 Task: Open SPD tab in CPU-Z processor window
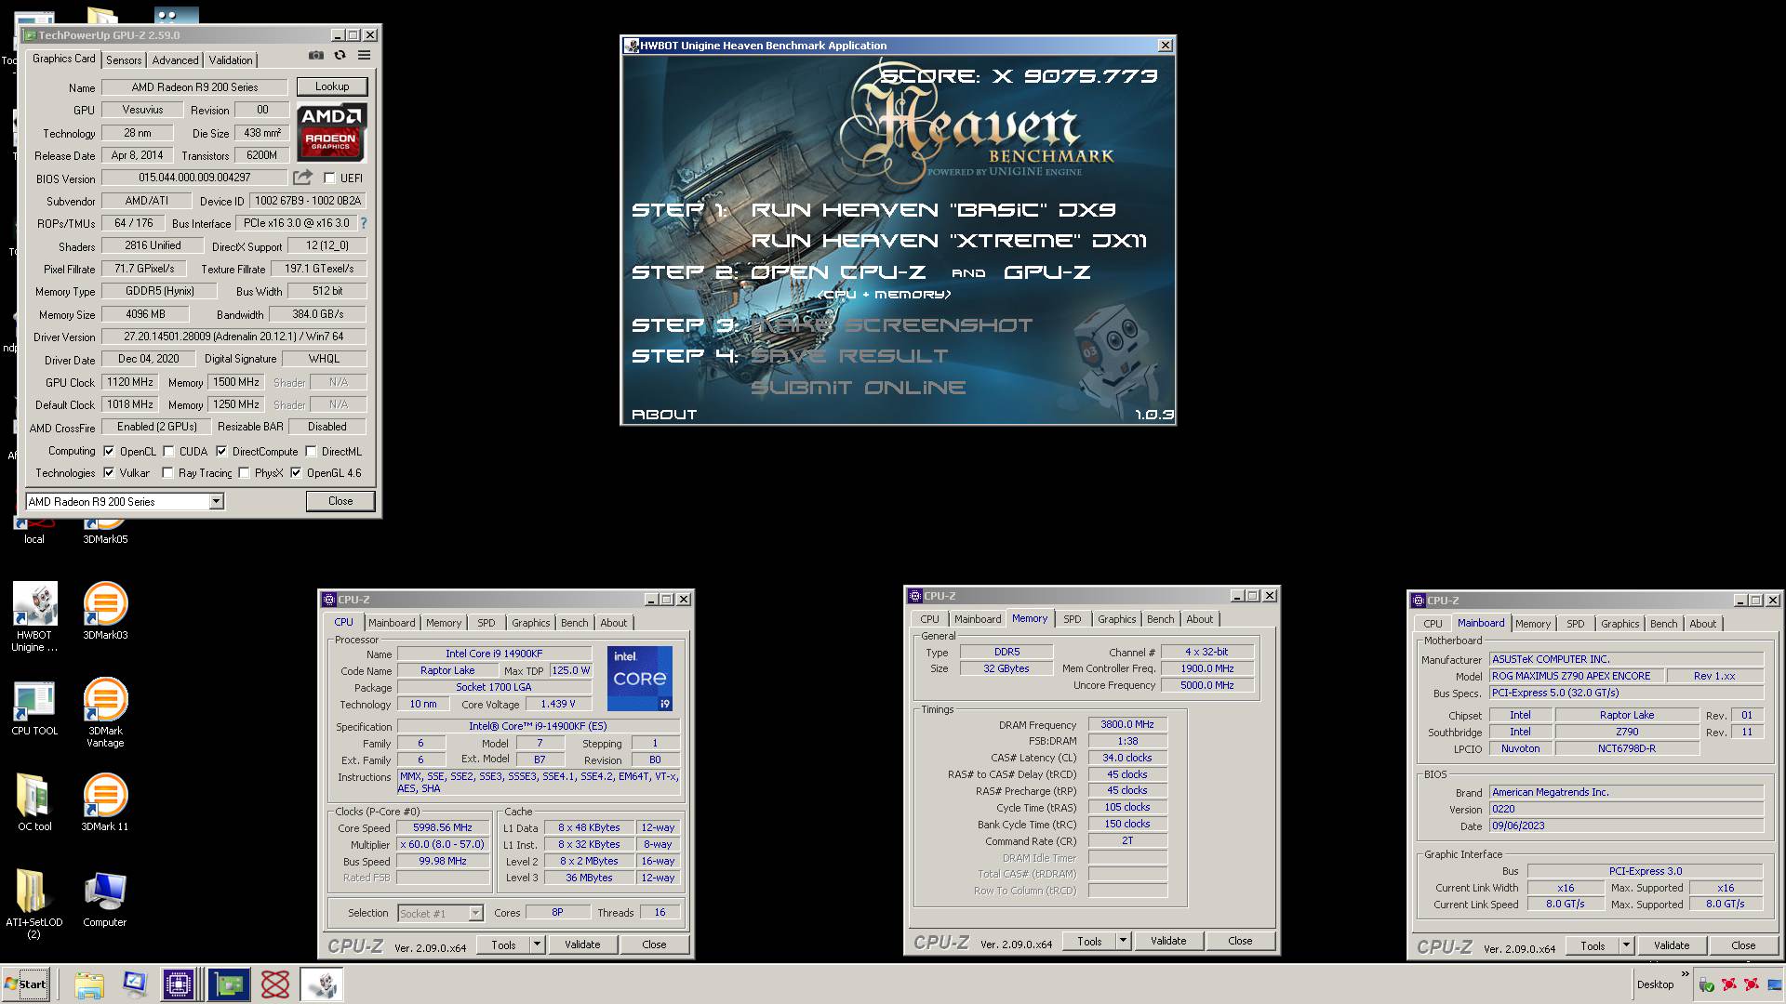486,623
